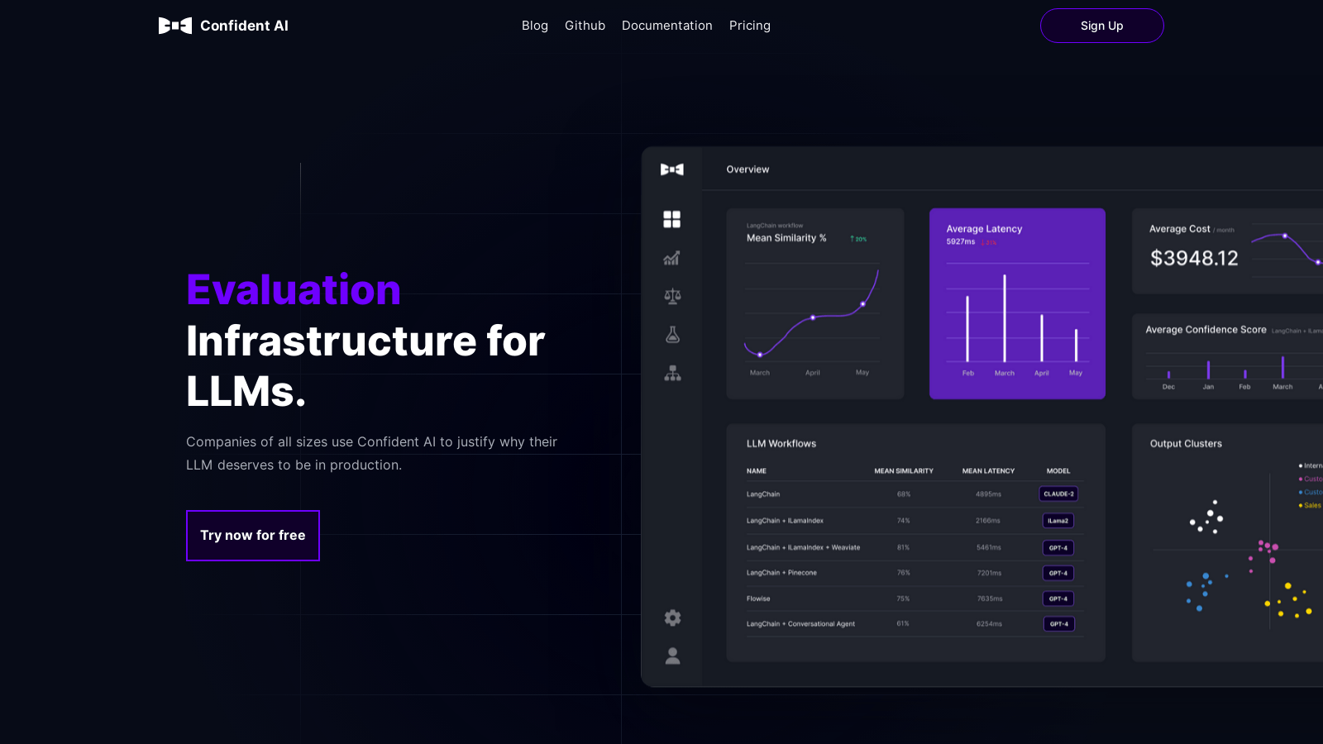The width and height of the screenshot is (1323, 744).
Task: Select the Average Latency card
Action: click(x=1017, y=303)
